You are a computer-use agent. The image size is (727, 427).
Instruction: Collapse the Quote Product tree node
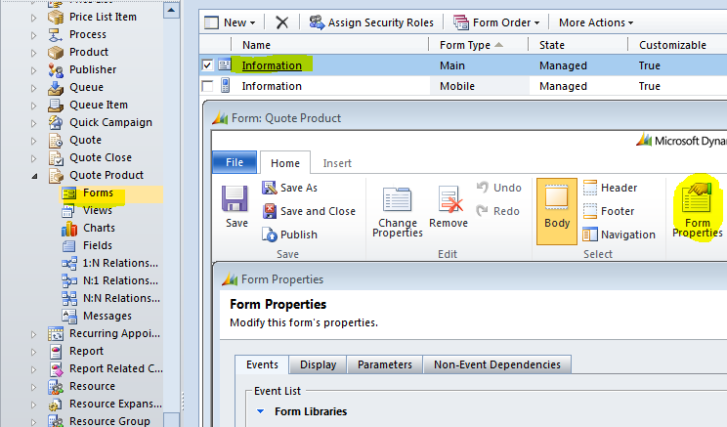[35, 176]
